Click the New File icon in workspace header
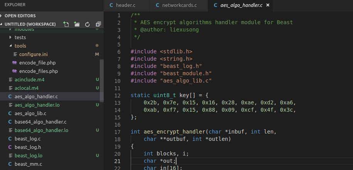This screenshot has width=353, height=170. point(66,24)
